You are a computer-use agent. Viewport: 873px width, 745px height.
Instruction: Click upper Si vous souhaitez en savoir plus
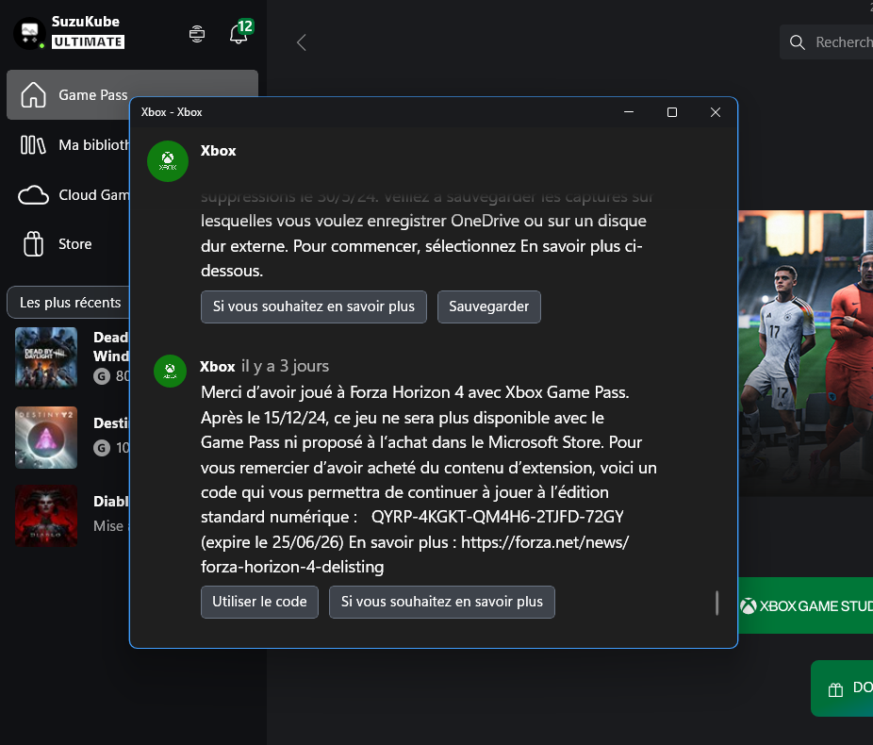[x=313, y=306]
